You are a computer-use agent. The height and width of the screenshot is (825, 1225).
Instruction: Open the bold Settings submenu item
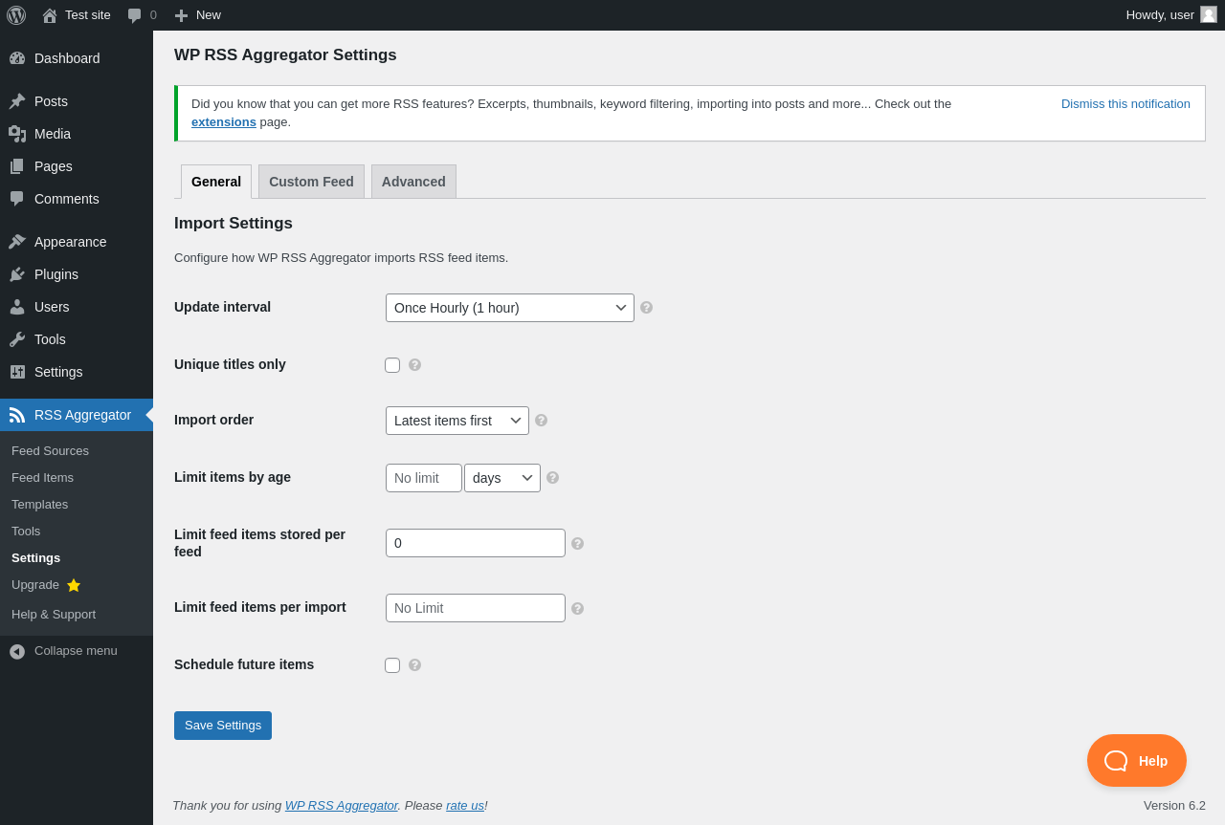click(35, 558)
